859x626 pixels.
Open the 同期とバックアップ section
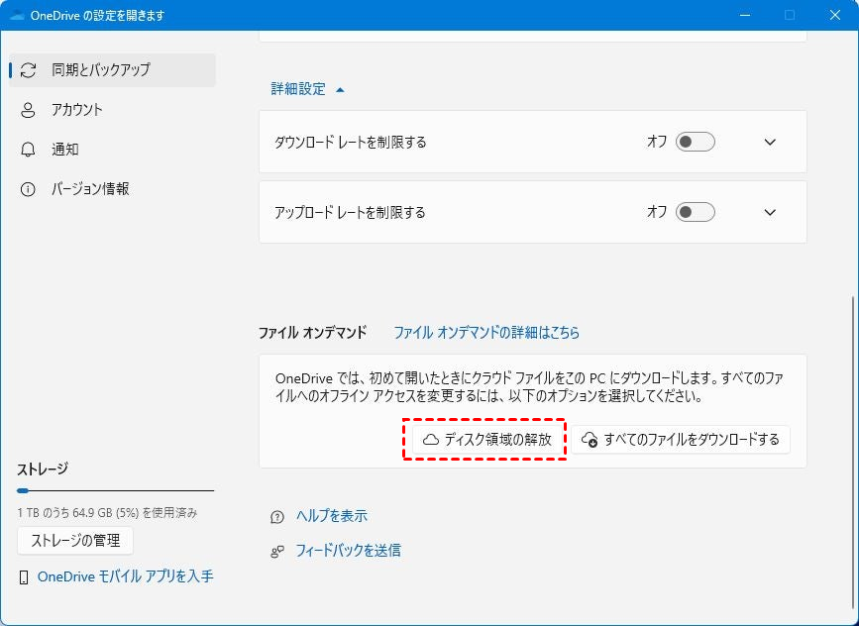click(x=112, y=70)
